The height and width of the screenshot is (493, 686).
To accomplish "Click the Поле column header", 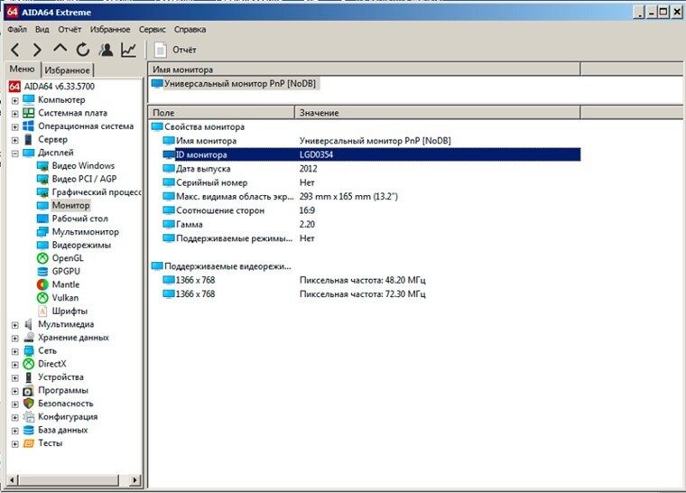I will click(x=221, y=113).
